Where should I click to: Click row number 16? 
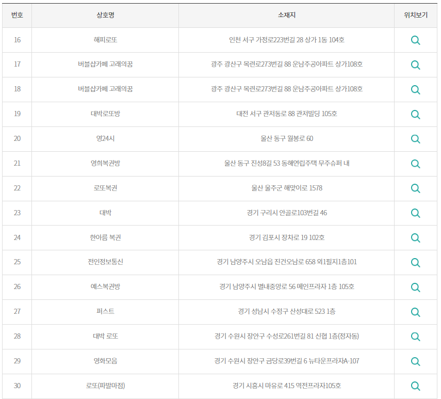pos(17,40)
